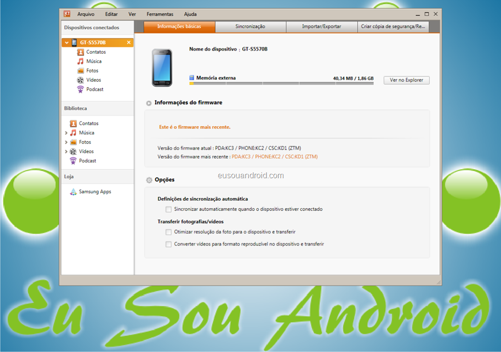The width and height of the screenshot is (501, 352).
Task: Select the Informações básicas tab
Action: 179,26
